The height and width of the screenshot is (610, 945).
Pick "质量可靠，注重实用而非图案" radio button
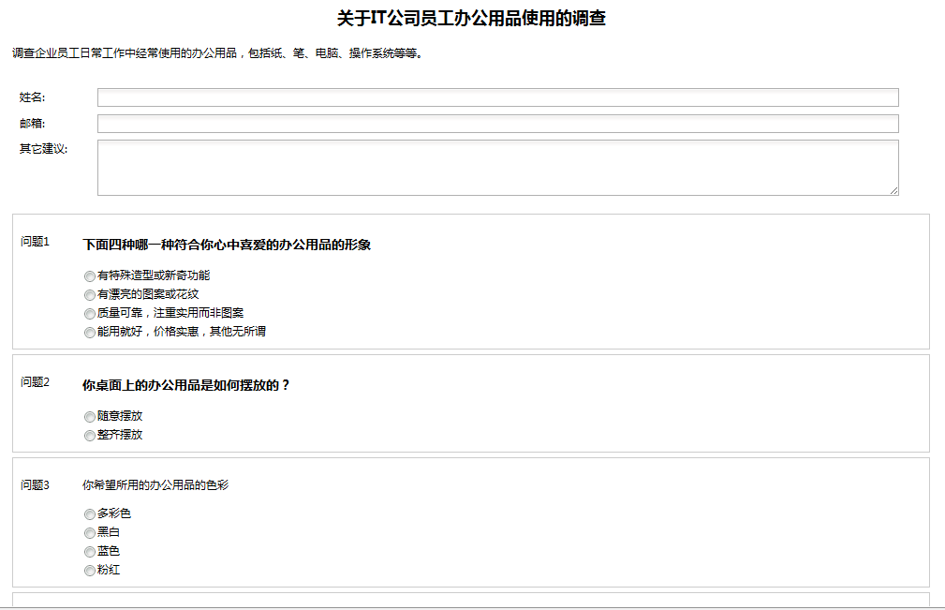point(90,314)
